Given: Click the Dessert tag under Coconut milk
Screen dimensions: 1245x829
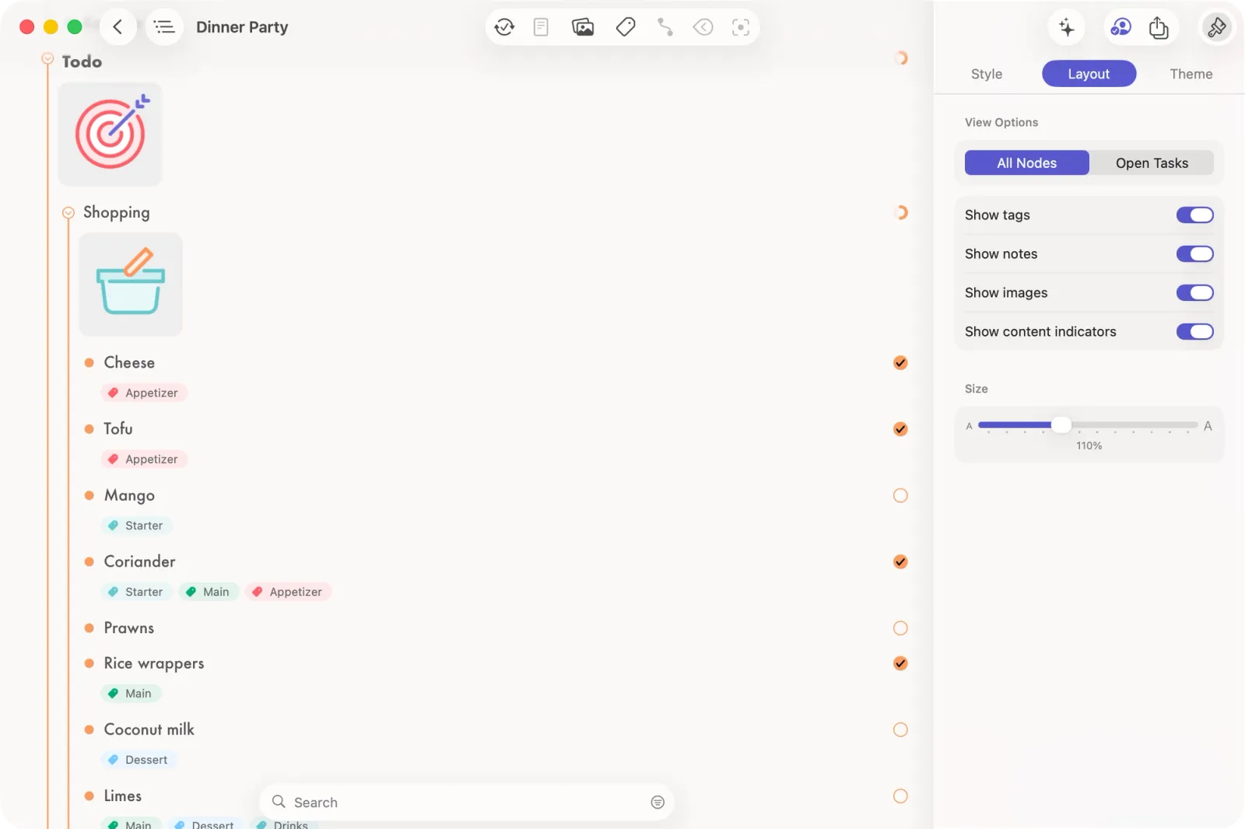Looking at the screenshot, I should point(139,760).
